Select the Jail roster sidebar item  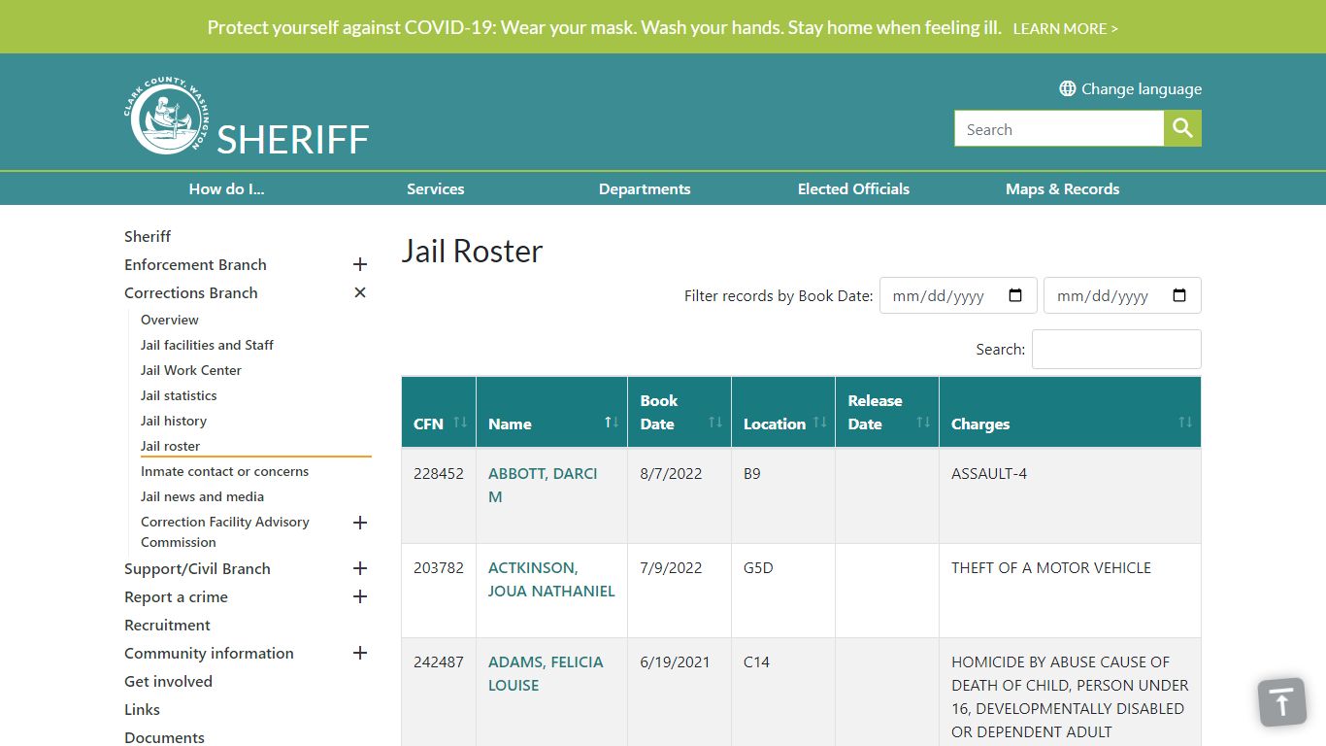pyautogui.click(x=171, y=446)
